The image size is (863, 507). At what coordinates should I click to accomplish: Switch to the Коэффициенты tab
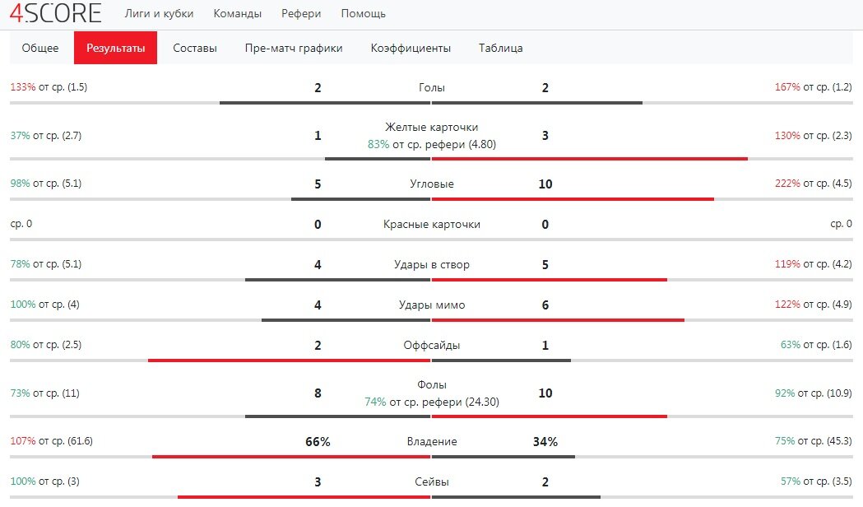click(411, 48)
